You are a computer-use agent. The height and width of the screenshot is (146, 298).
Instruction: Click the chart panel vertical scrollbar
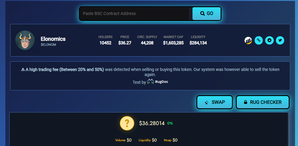click(289, 130)
